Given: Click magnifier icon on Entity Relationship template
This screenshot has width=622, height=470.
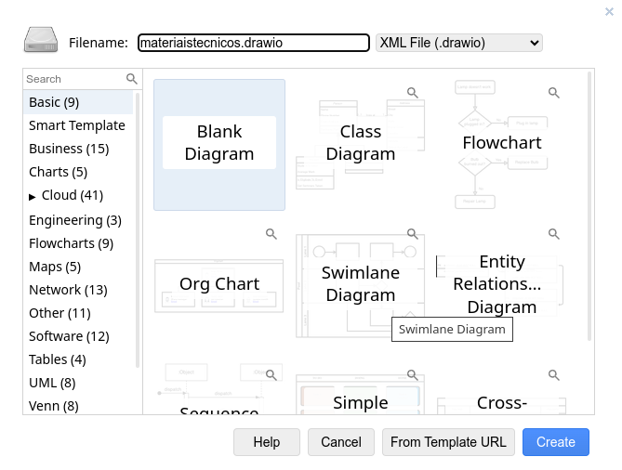Looking at the screenshot, I should tap(553, 234).
